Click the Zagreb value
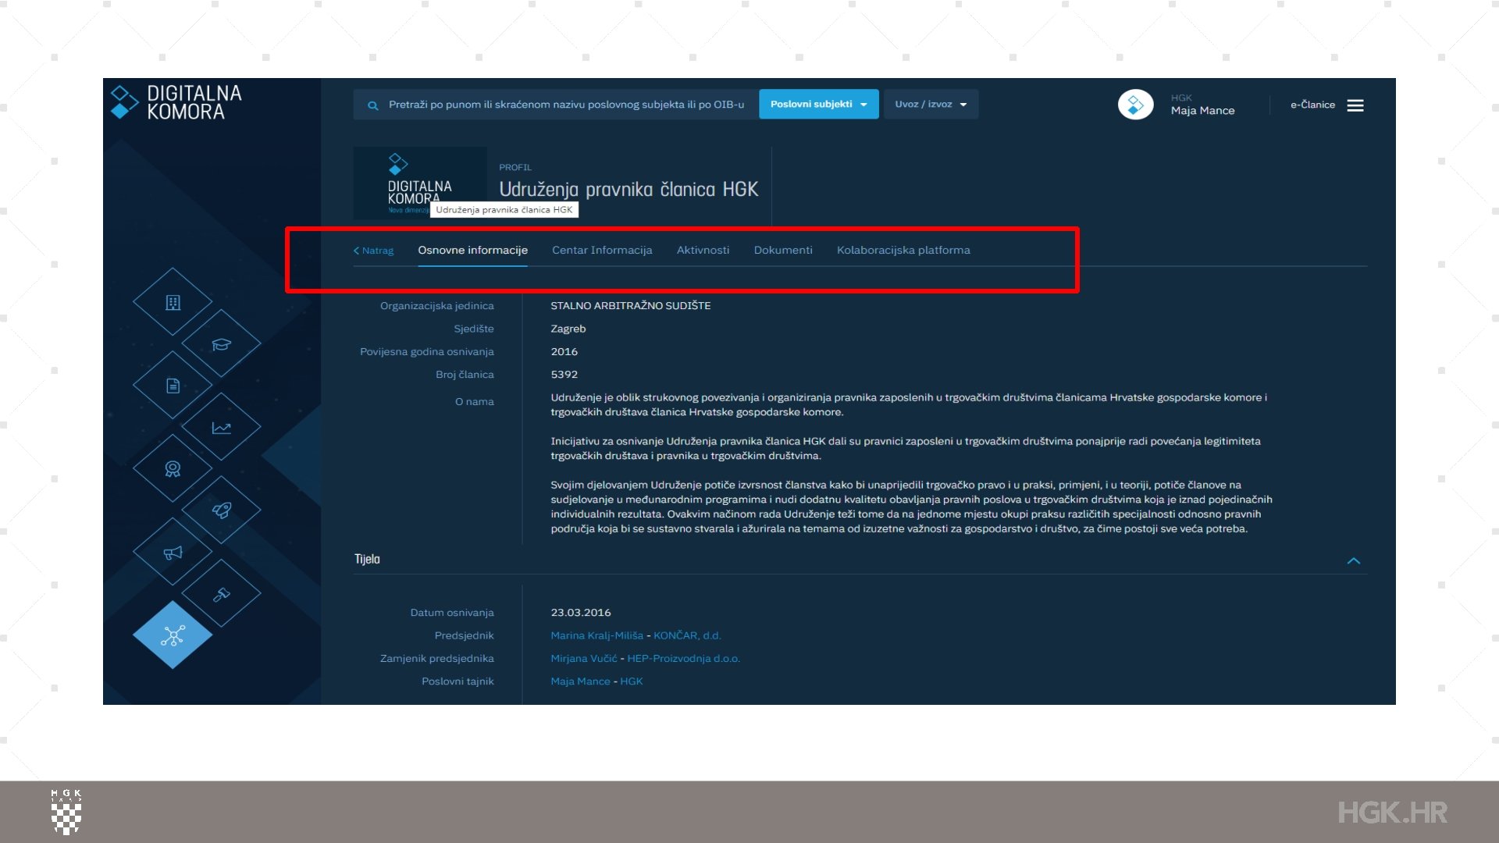 pyautogui.click(x=568, y=329)
